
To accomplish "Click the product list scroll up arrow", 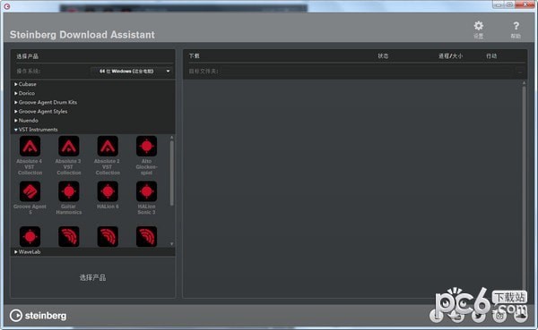I will coord(171,137).
